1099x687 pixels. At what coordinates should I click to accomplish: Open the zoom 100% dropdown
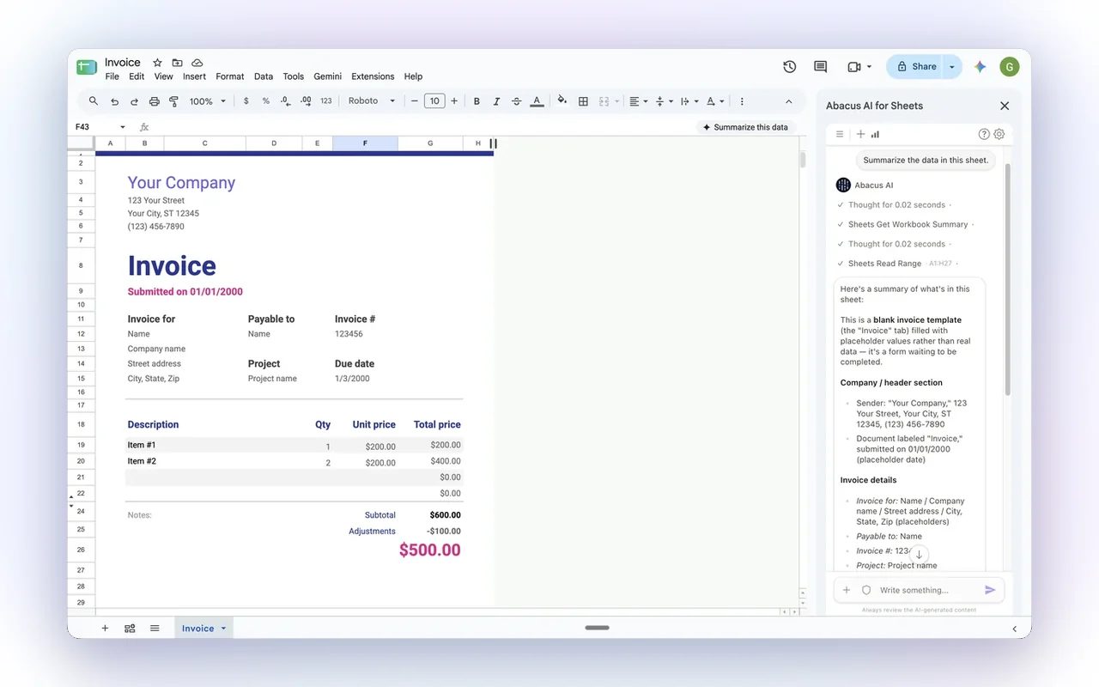[208, 101]
